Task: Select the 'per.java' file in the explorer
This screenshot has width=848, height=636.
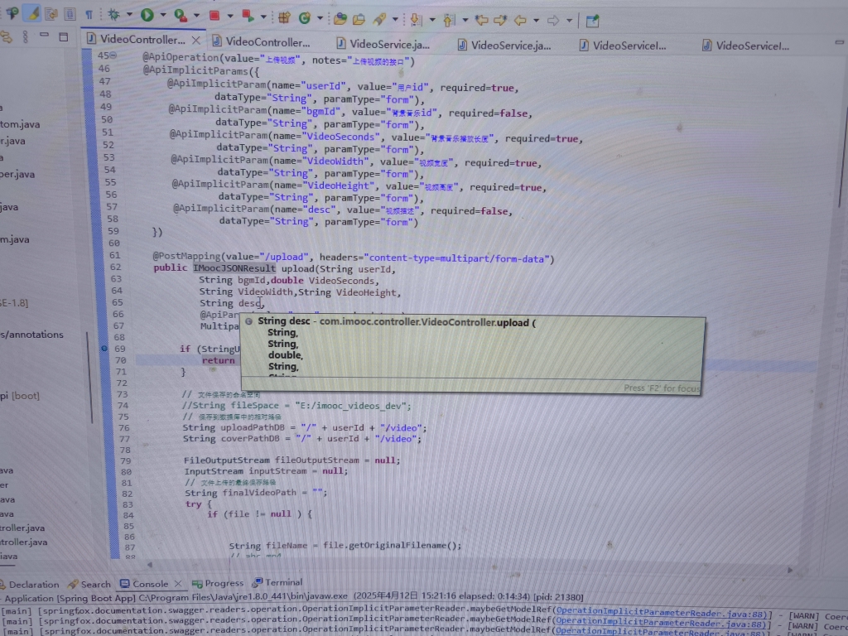Action: tap(18, 174)
